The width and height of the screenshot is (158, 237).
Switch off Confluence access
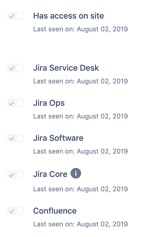pos(15,211)
